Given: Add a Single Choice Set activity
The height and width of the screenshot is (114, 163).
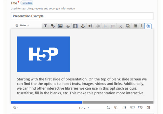Looking at the screenshot, I should [105, 26].
